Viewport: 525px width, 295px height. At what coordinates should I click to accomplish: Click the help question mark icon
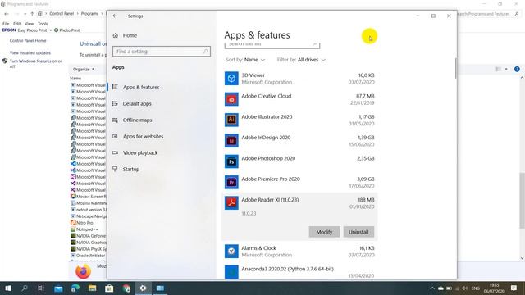click(x=517, y=69)
